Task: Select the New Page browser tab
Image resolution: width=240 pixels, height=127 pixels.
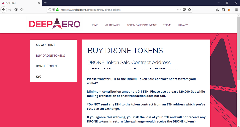Action: click(21, 3)
